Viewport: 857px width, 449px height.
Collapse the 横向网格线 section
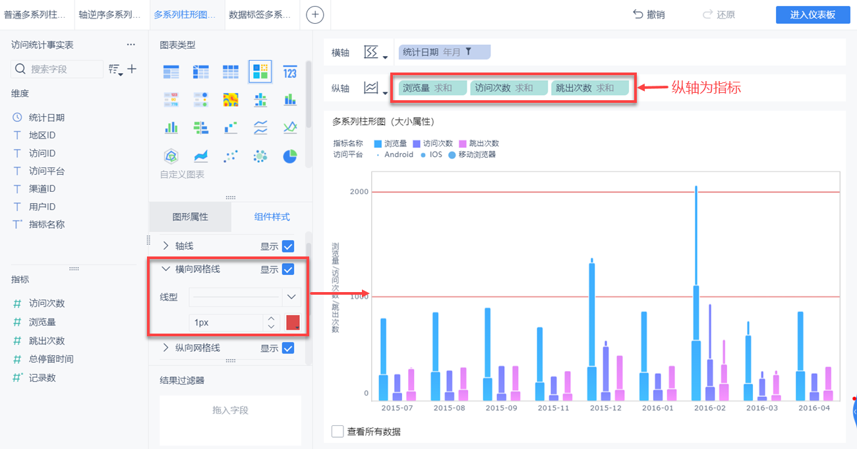click(165, 269)
